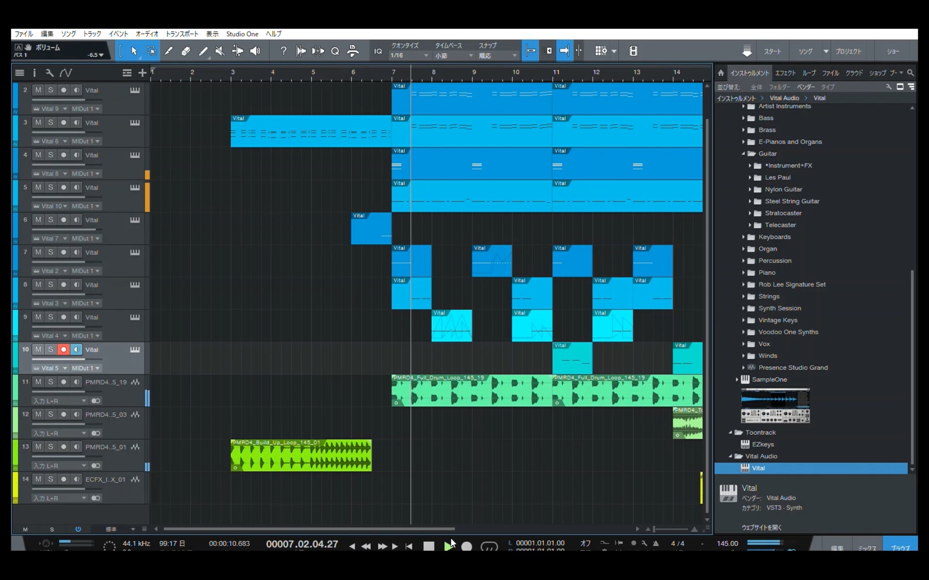Select the PMRD4_Build_Up_Loop audio clip

(x=301, y=456)
